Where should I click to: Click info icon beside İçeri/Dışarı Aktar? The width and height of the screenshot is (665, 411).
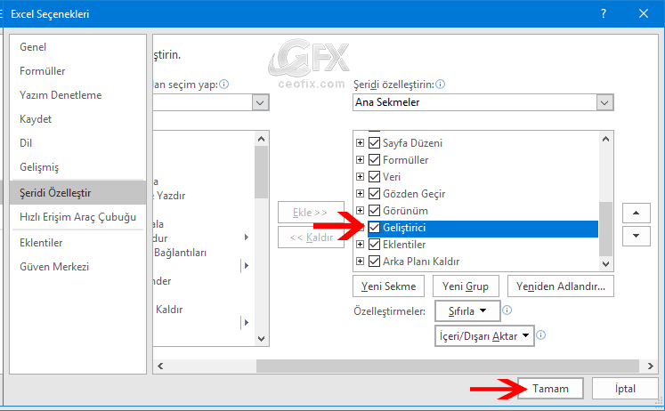click(540, 335)
